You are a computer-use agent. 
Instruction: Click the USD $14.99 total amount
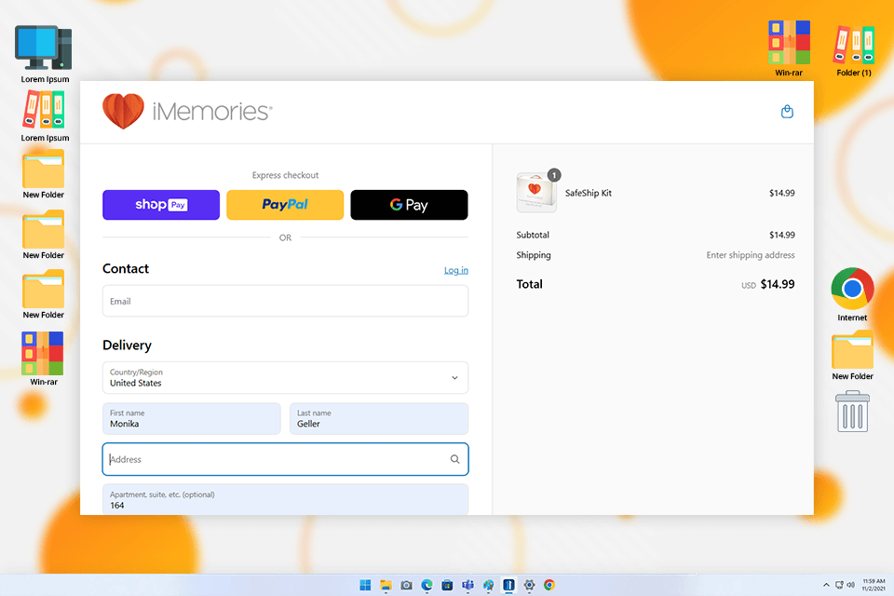768,284
